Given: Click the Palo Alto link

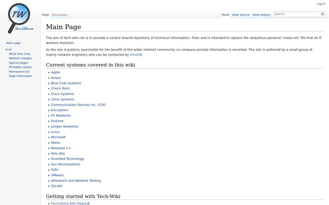Looking at the screenshot, I should pos(58,154).
